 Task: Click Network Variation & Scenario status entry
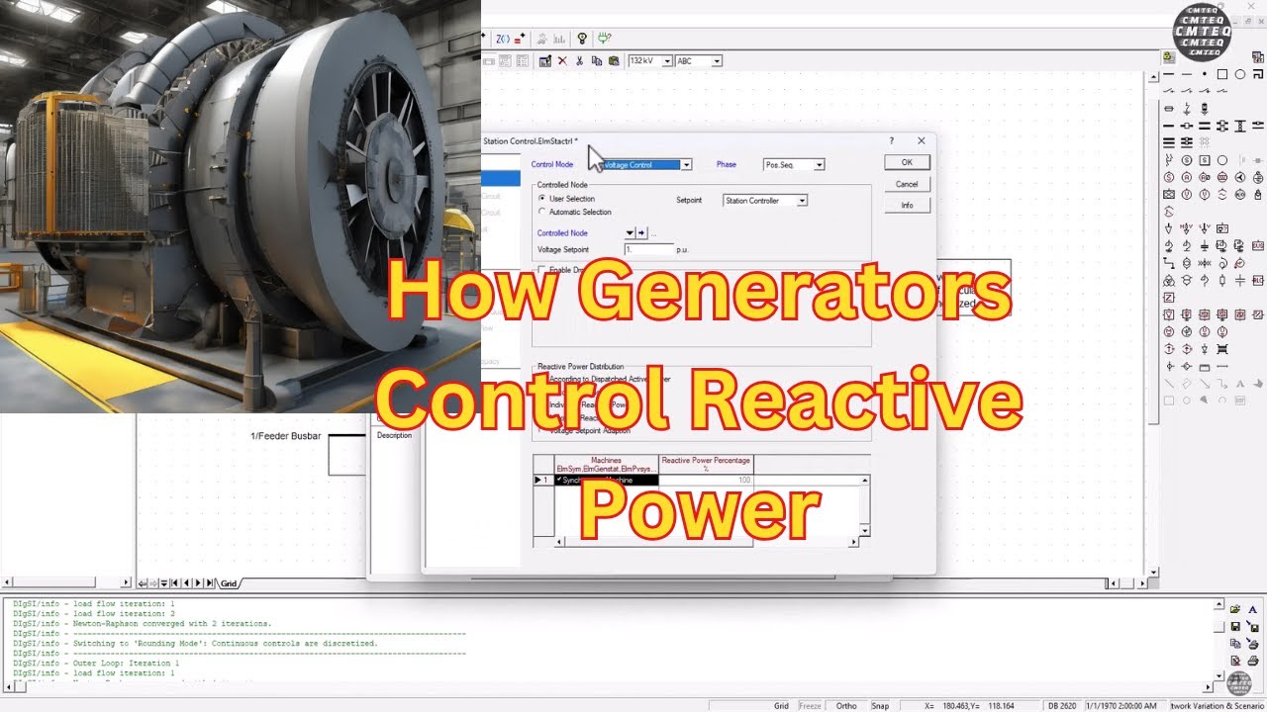pos(1218,706)
